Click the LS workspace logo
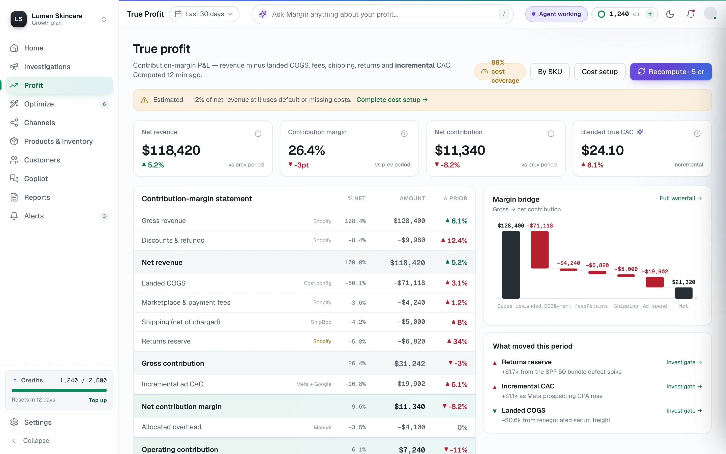 (19, 19)
